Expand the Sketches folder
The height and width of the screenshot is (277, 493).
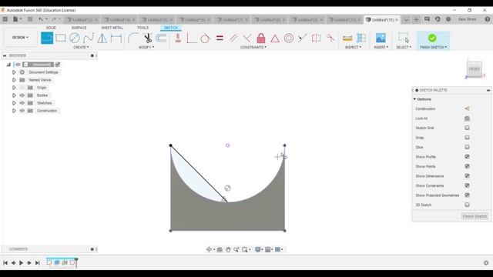pyautogui.click(x=14, y=103)
